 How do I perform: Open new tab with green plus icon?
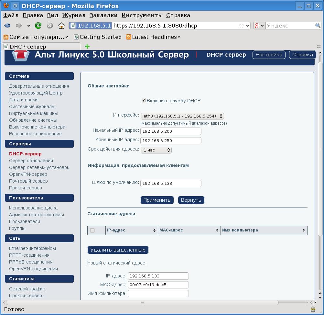[87, 46]
